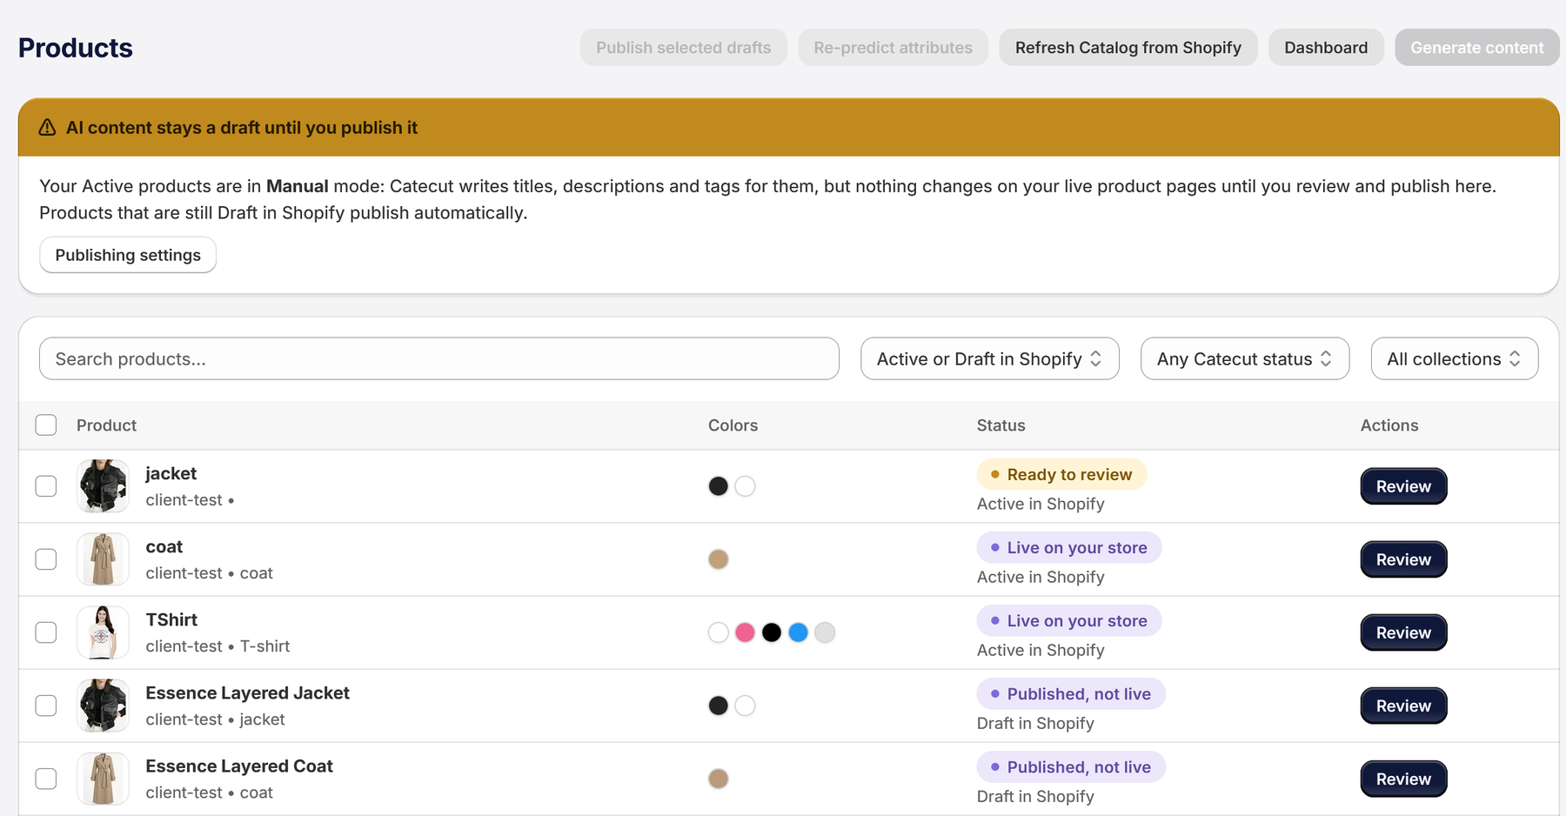Click the Essence Layered Jacket thumbnail
This screenshot has width=1566, height=816.
[103, 706]
